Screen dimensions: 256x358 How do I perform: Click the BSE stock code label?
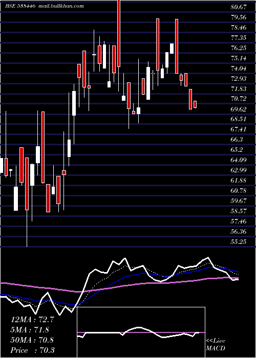(x=20, y=6)
